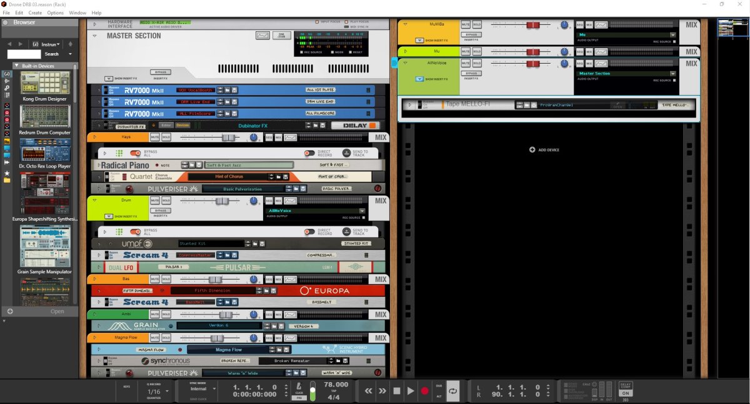The height and width of the screenshot is (404, 750).
Task: Collapse the Built-in Devices tree section
Action: 16,66
